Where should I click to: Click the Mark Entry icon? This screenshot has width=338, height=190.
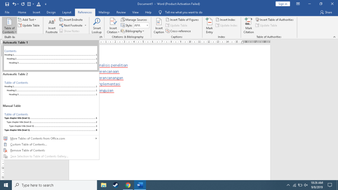click(209, 22)
